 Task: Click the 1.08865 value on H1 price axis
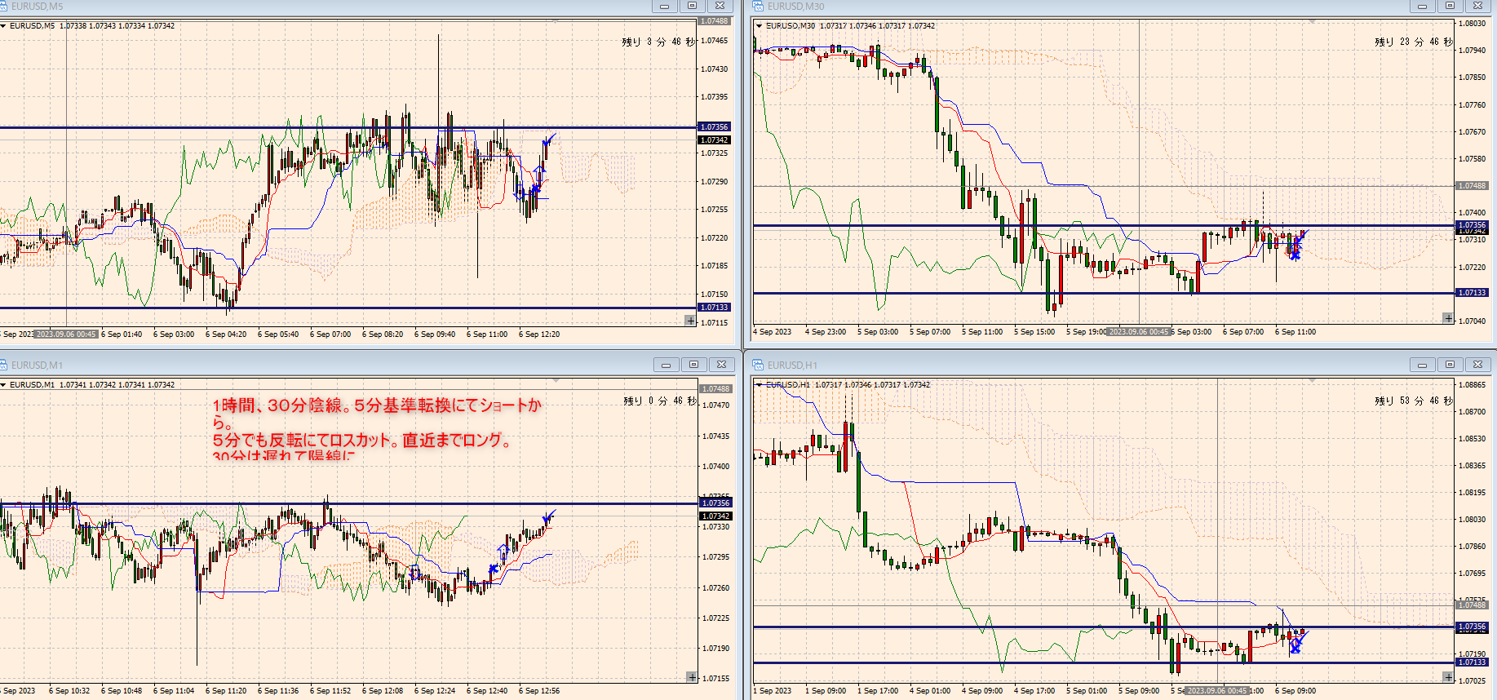(1473, 385)
